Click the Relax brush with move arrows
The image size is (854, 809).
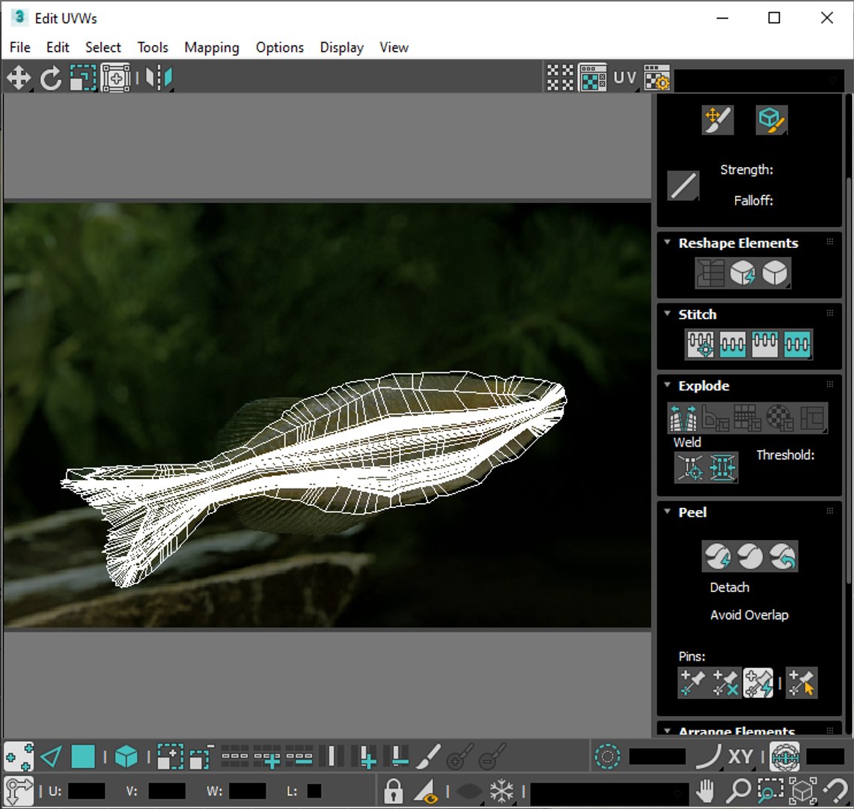[x=717, y=120]
